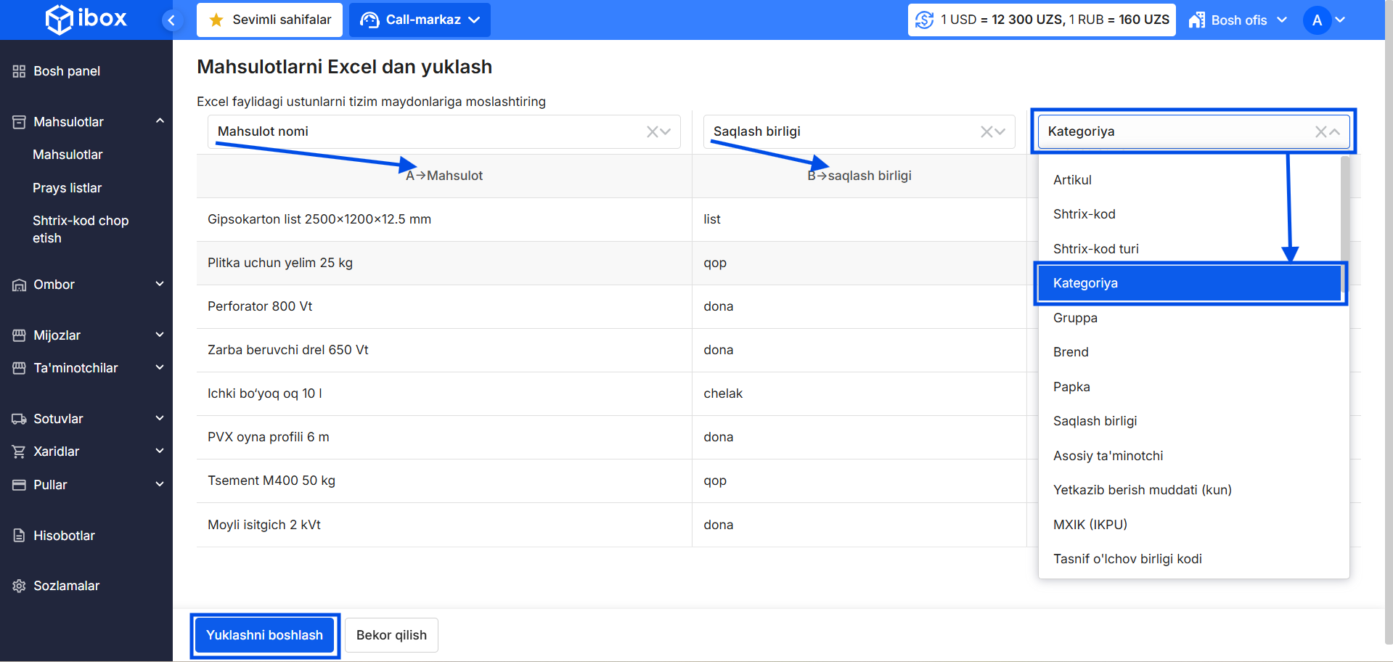Clear the Saqlash birligi column selection
This screenshot has height=662, width=1393.
(986, 131)
